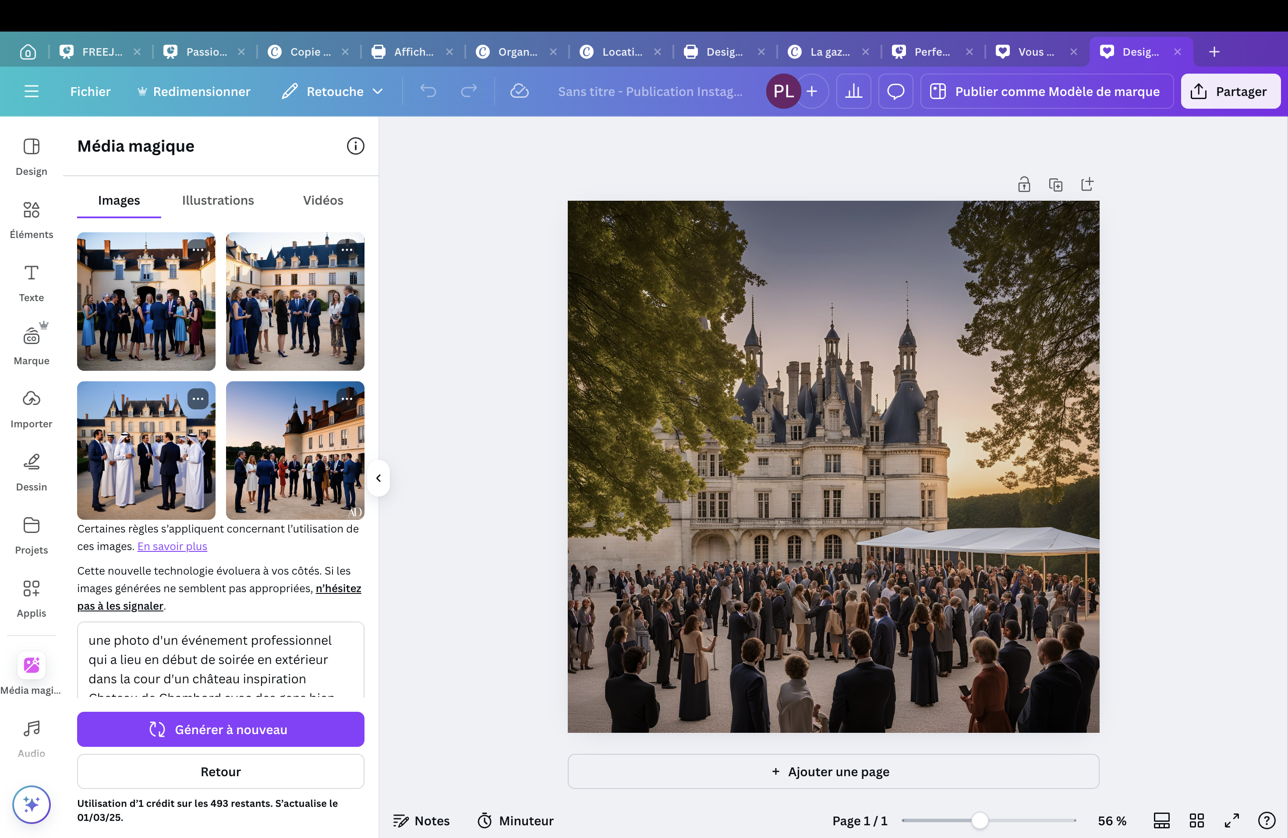
Task: Open the Fichier menu
Action: [90, 92]
